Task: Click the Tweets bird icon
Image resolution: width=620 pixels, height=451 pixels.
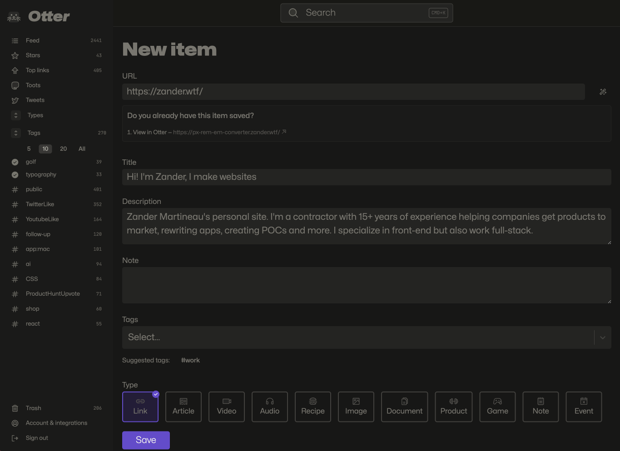Action: [x=15, y=100]
